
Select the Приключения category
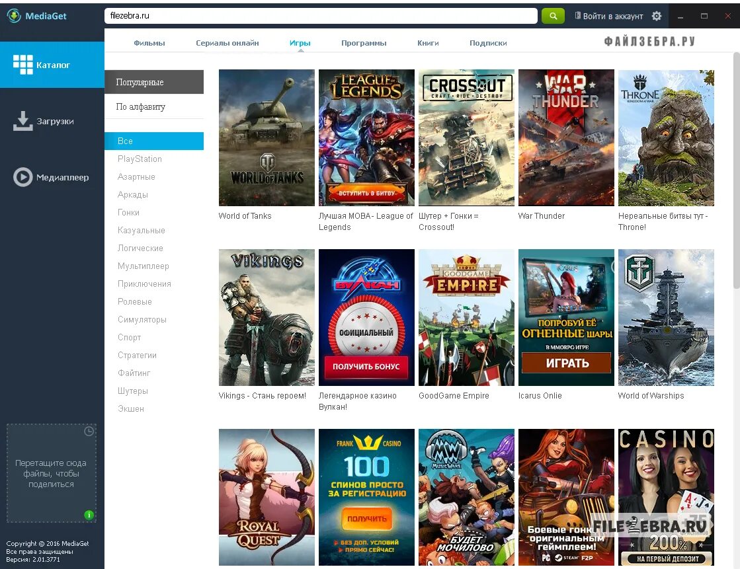(x=144, y=284)
